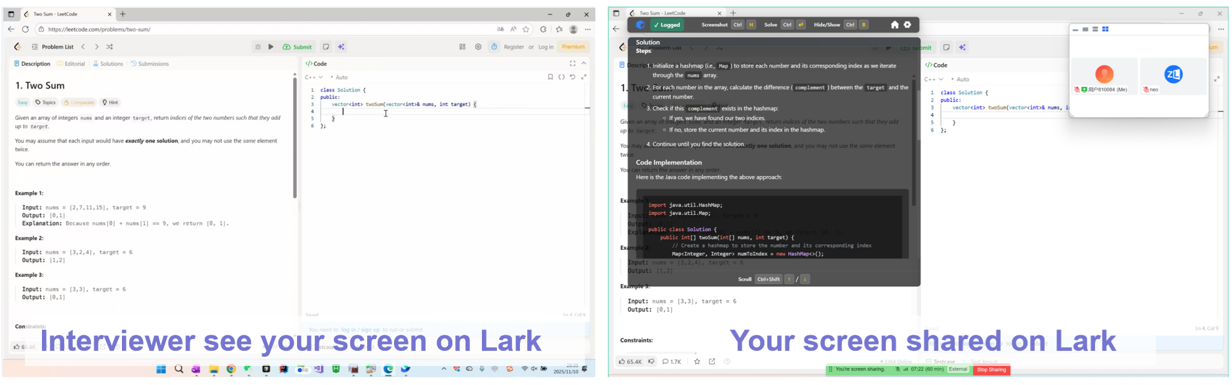Click the reset code arrow icon in editor
The height and width of the screenshot is (385, 1232).
(572, 77)
